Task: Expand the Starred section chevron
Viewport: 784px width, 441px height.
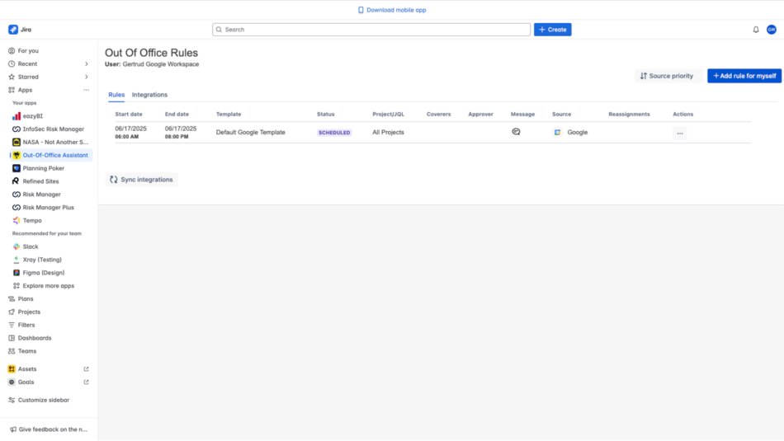Action: click(87, 77)
